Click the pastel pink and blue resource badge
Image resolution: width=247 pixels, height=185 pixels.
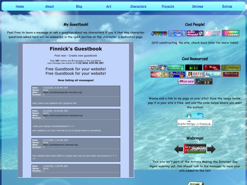click(213, 74)
